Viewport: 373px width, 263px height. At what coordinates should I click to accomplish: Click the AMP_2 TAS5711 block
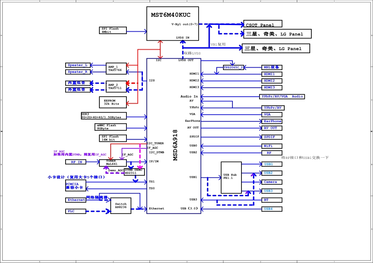(x=116, y=86)
